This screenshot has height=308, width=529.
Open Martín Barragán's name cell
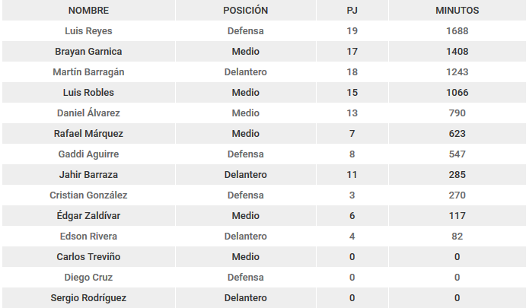point(88,72)
